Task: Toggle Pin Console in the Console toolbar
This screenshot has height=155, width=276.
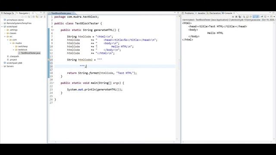Action: (262, 17)
